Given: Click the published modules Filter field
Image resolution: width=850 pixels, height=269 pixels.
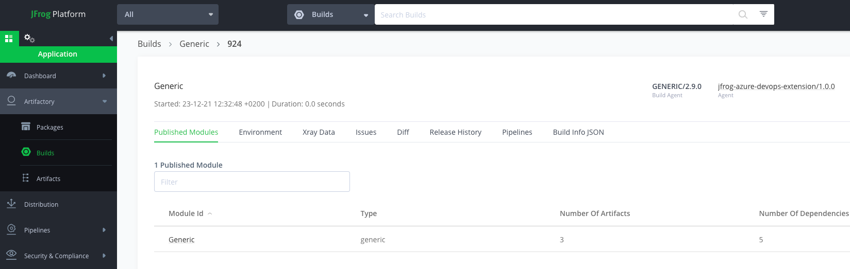Looking at the screenshot, I should pos(252,182).
